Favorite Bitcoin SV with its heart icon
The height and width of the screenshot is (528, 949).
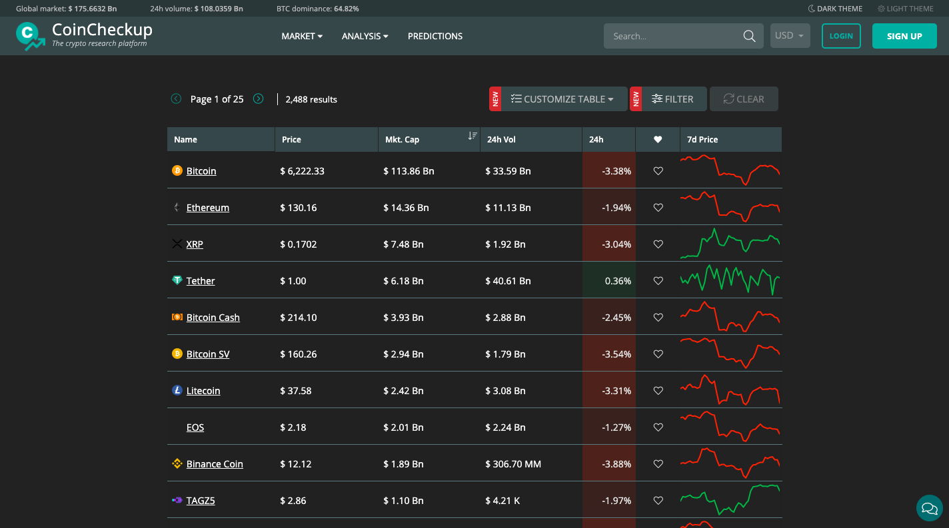[658, 354]
